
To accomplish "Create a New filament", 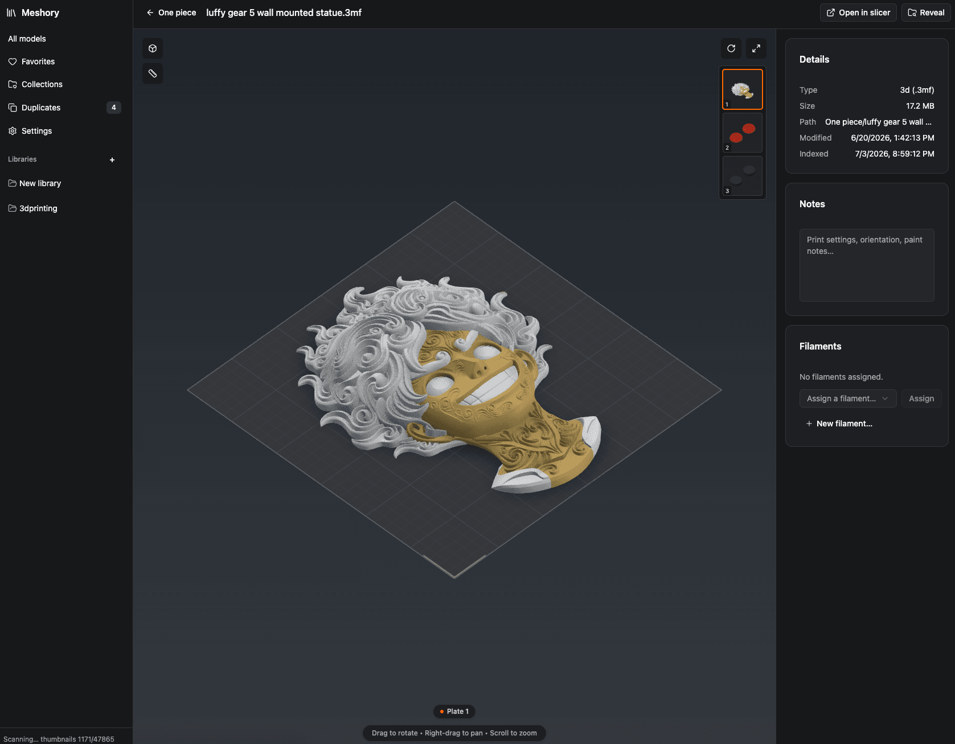I will (x=839, y=424).
